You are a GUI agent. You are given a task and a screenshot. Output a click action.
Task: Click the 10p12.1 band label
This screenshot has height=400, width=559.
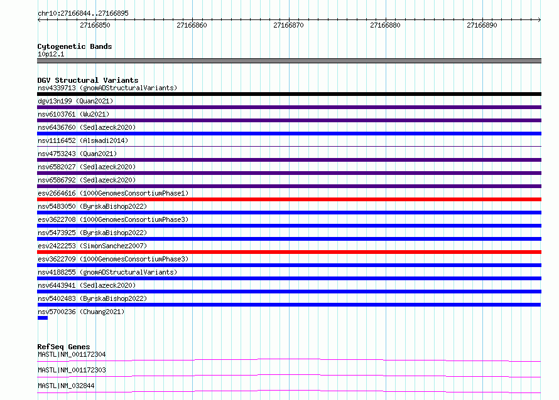click(x=51, y=54)
